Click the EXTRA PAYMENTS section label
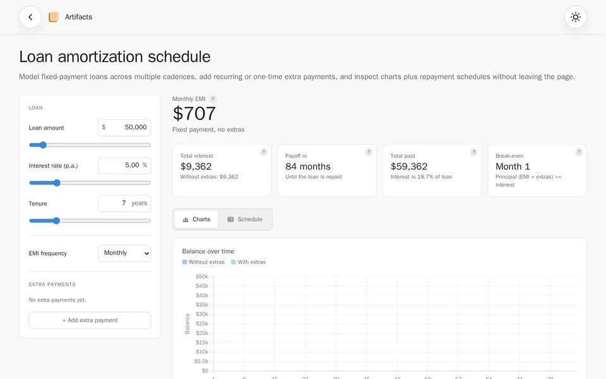The image size is (606, 379). click(x=52, y=284)
